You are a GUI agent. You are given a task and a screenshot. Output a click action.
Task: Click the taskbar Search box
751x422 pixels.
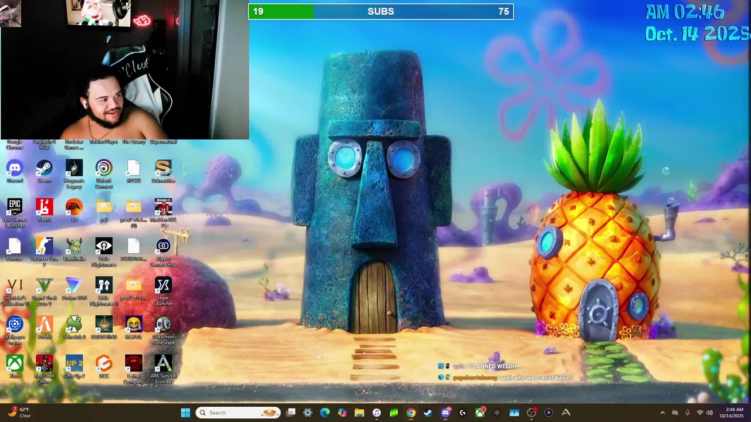tap(238, 413)
